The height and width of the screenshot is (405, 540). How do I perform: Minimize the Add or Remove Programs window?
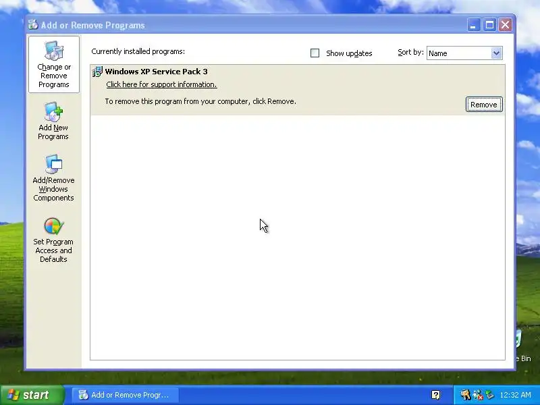pos(474,25)
